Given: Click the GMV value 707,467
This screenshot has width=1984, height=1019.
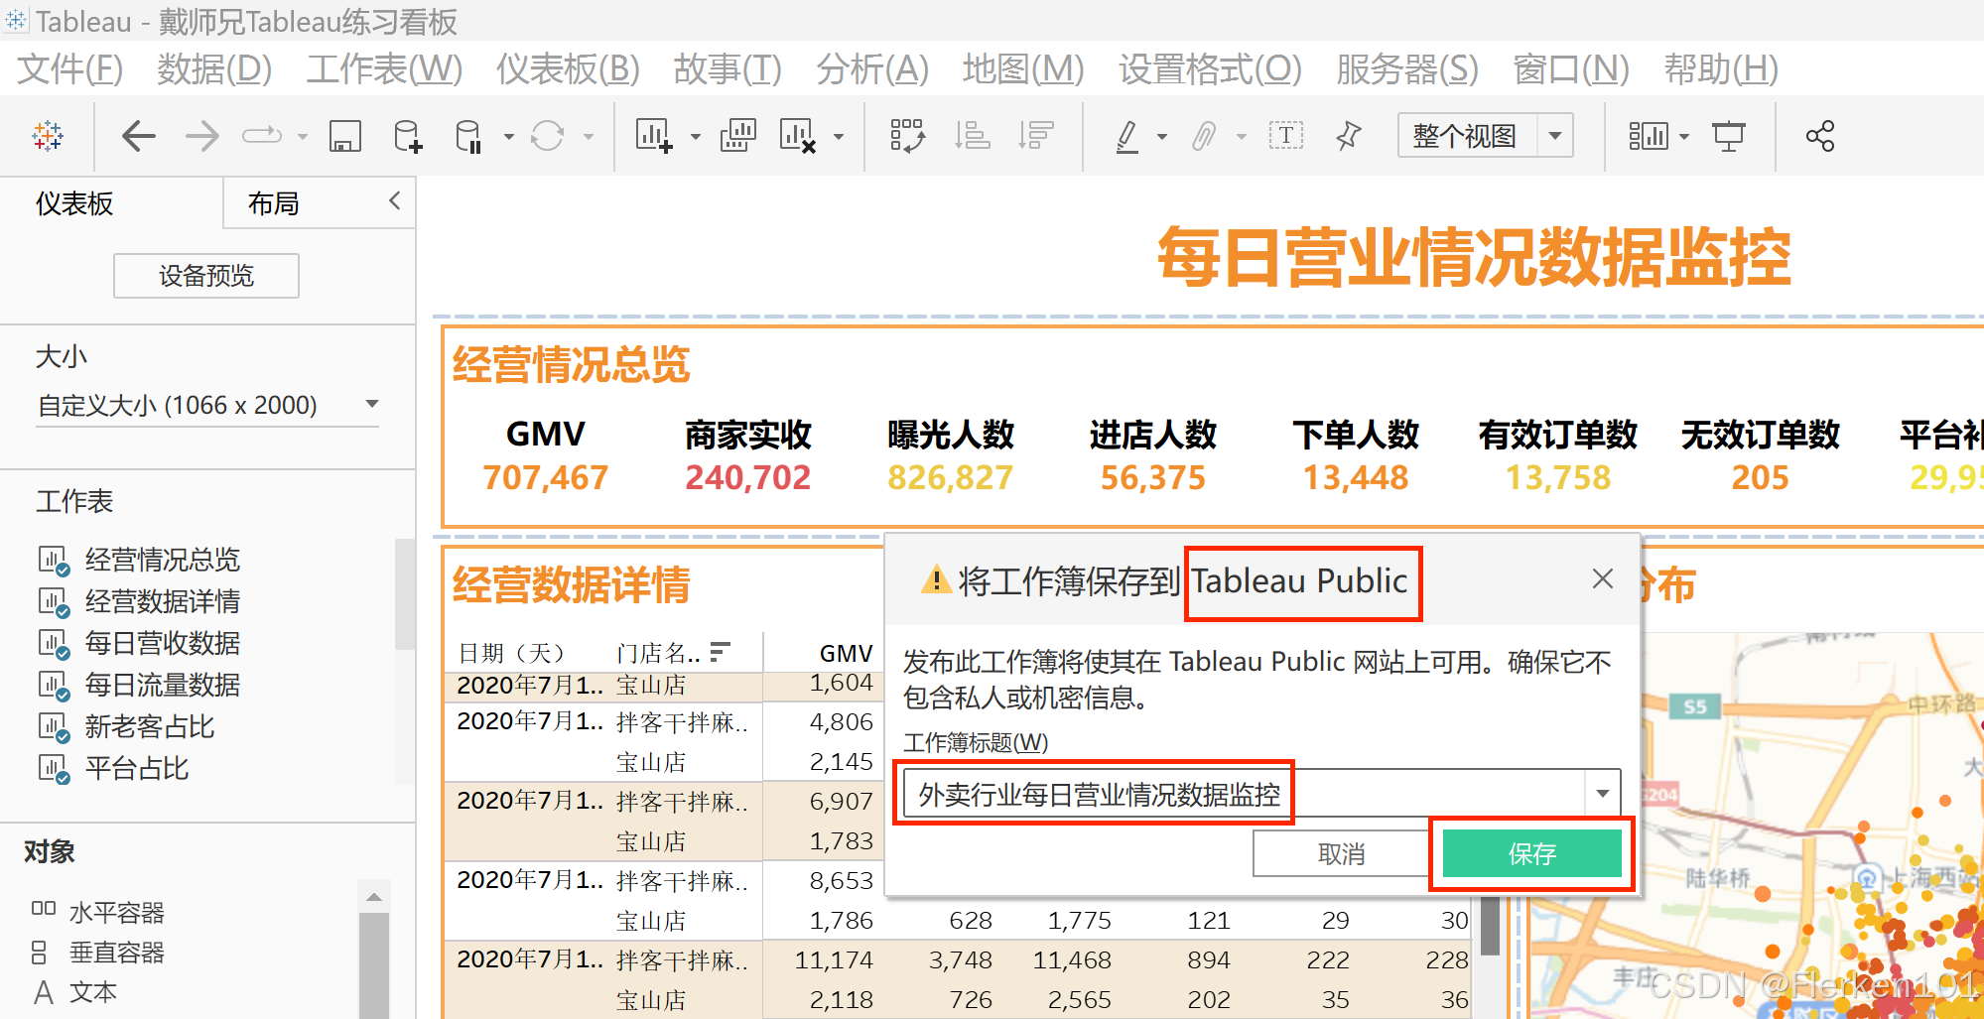Looking at the screenshot, I should 545,477.
